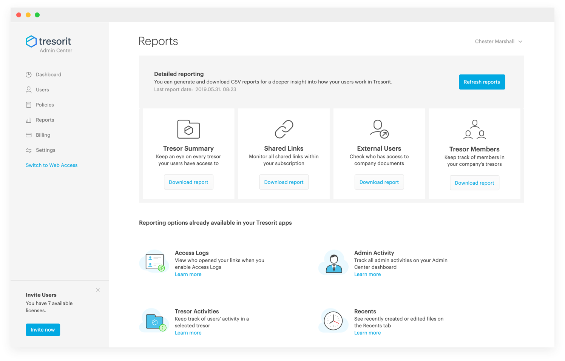The height and width of the screenshot is (361, 565).
Task: Click the Billing credit card icon
Action: point(29,135)
